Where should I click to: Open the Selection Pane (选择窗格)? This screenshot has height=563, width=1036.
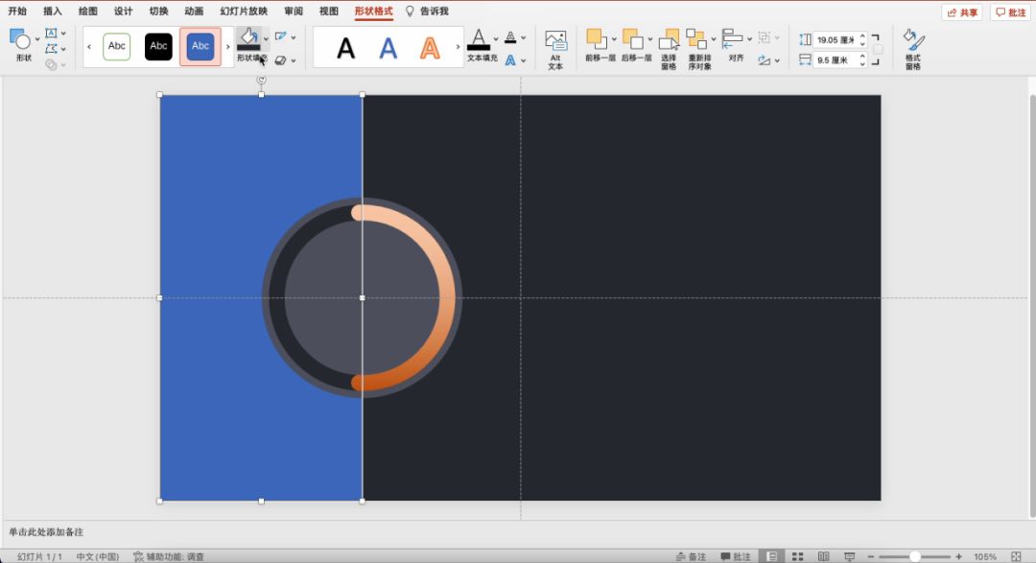[669, 40]
